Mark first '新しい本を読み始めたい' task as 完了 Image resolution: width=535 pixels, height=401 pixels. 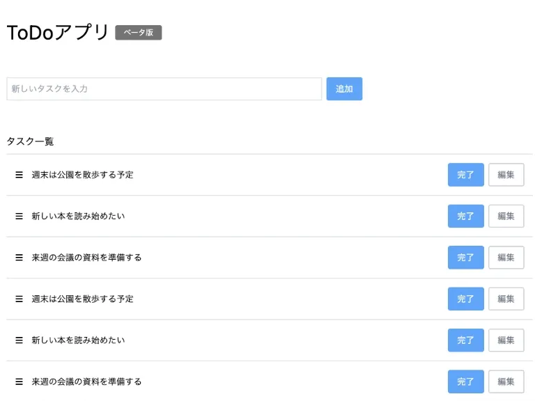click(465, 216)
